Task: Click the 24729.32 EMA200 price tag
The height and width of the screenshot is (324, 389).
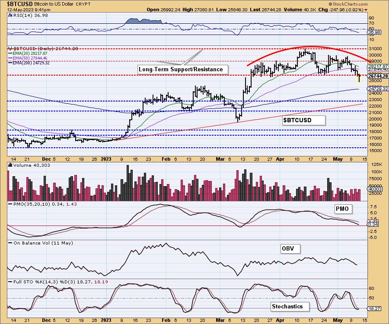Action: (x=378, y=89)
